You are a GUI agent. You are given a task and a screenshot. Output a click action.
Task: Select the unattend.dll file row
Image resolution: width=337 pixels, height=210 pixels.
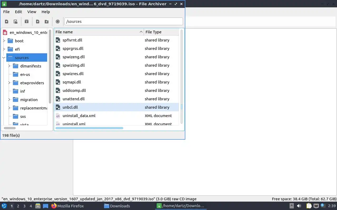click(116, 99)
